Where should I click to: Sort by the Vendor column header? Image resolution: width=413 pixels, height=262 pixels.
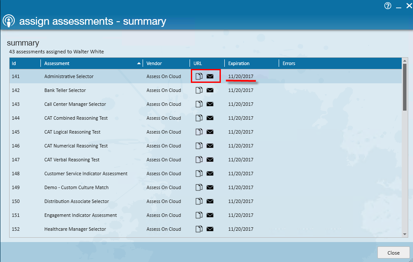click(166, 63)
